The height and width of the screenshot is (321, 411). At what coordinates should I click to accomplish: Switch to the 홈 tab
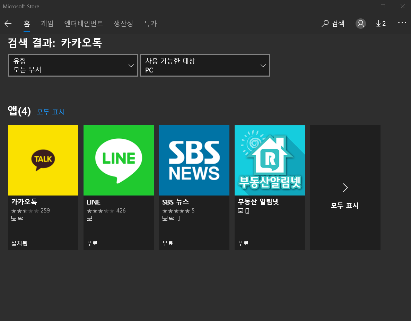click(x=27, y=24)
